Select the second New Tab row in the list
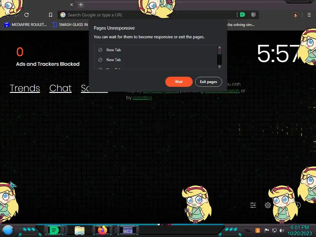The width and height of the screenshot is (316, 237). (x=156, y=60)
